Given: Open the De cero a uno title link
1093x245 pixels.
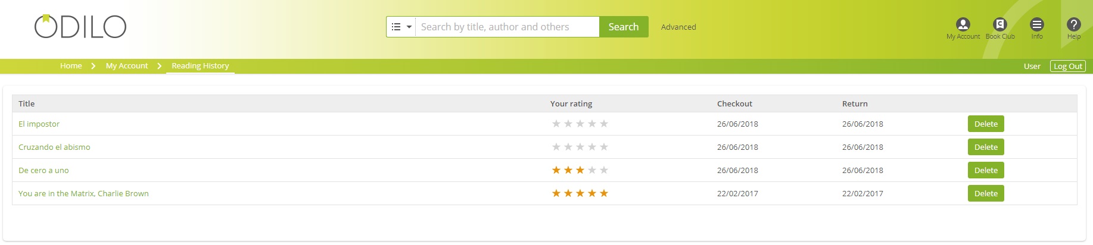Looking at the screenshot, I should [x=43, y=170].
